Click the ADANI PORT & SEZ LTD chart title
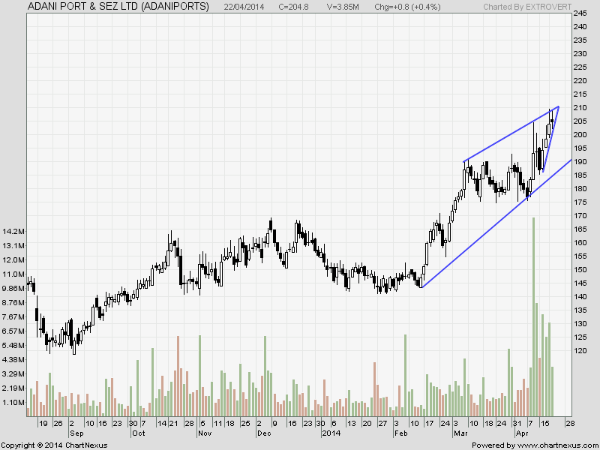600x450 pixels. (x=118, y=6)
